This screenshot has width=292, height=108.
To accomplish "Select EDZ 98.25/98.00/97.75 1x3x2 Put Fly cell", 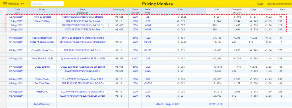I will (82, 50).
